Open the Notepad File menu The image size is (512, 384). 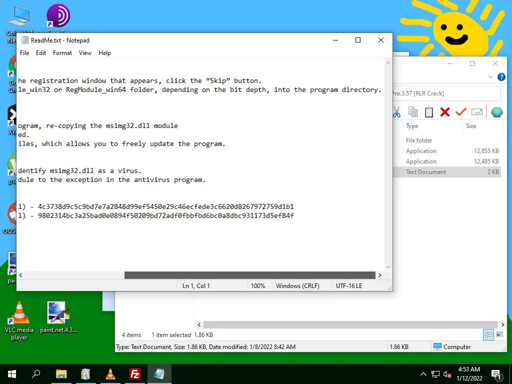pyautogui.click(x=24, y=53)
